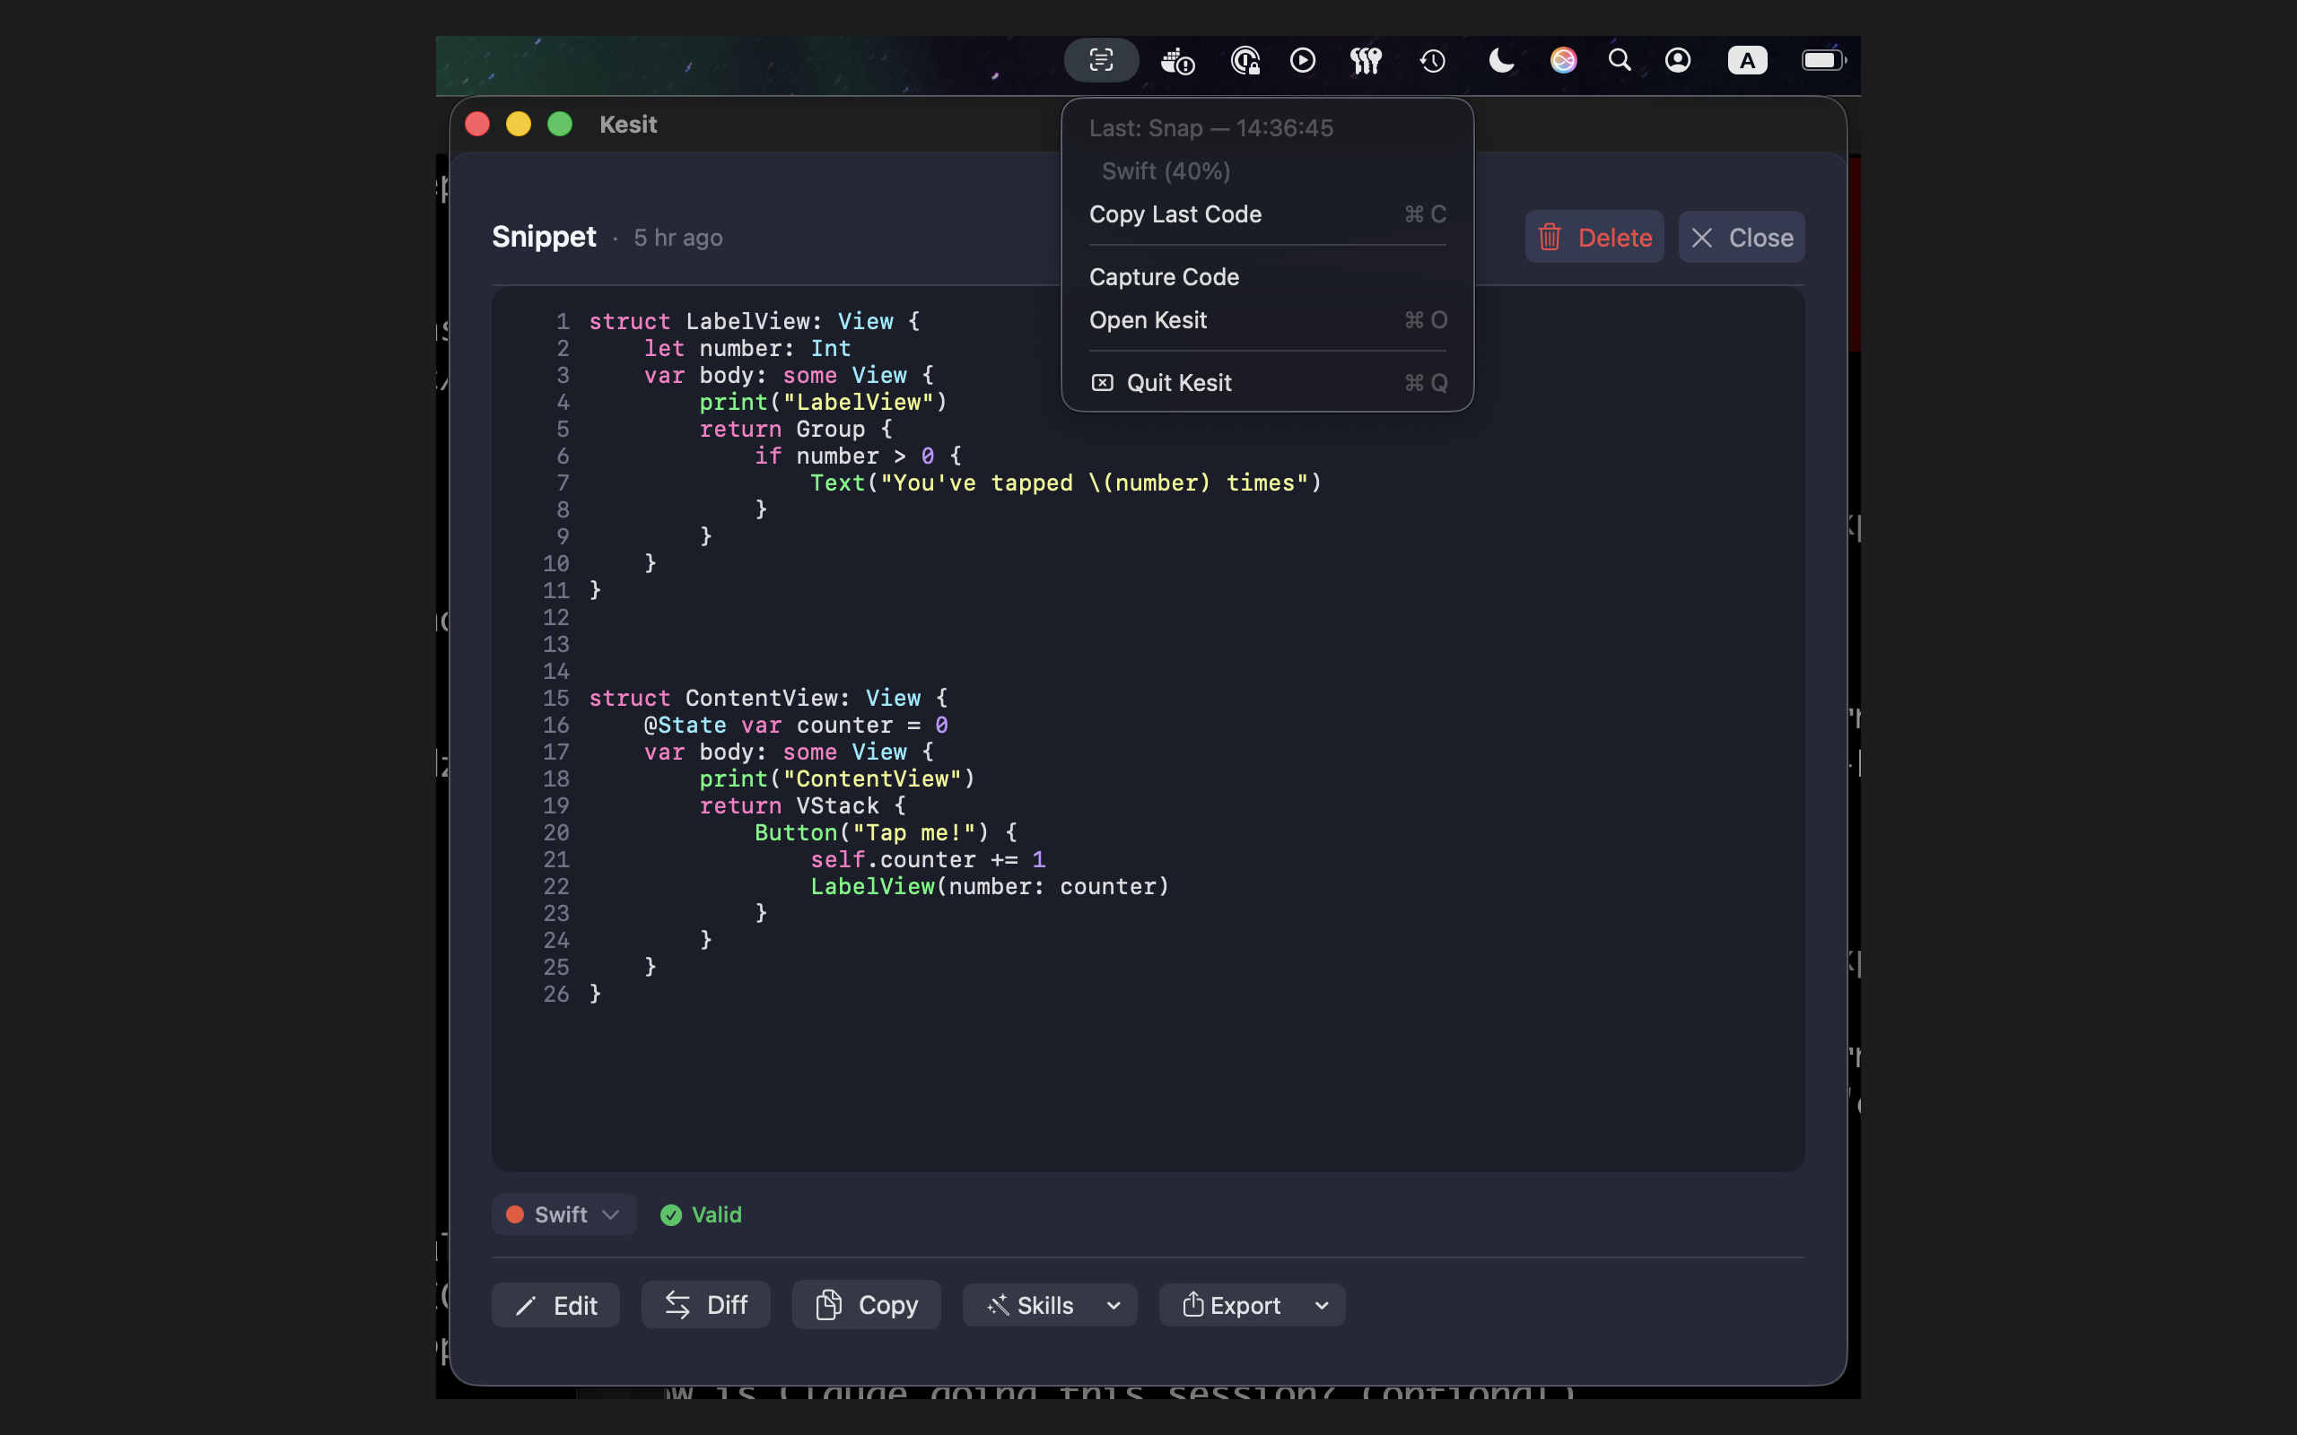Activate the Siri icon in menu bar
The image size is (2297, 1435).
1563,60
